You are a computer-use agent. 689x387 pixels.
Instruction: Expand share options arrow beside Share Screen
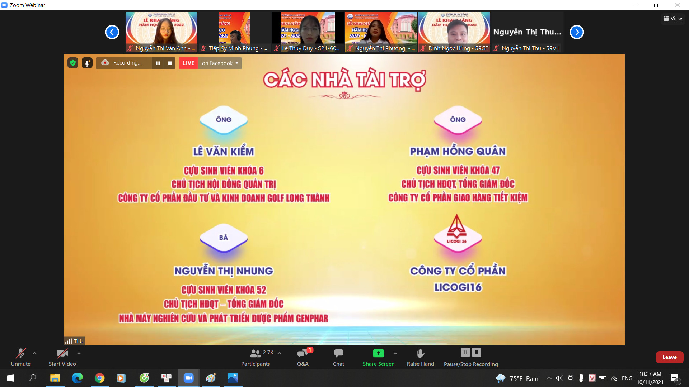point(395,353)
